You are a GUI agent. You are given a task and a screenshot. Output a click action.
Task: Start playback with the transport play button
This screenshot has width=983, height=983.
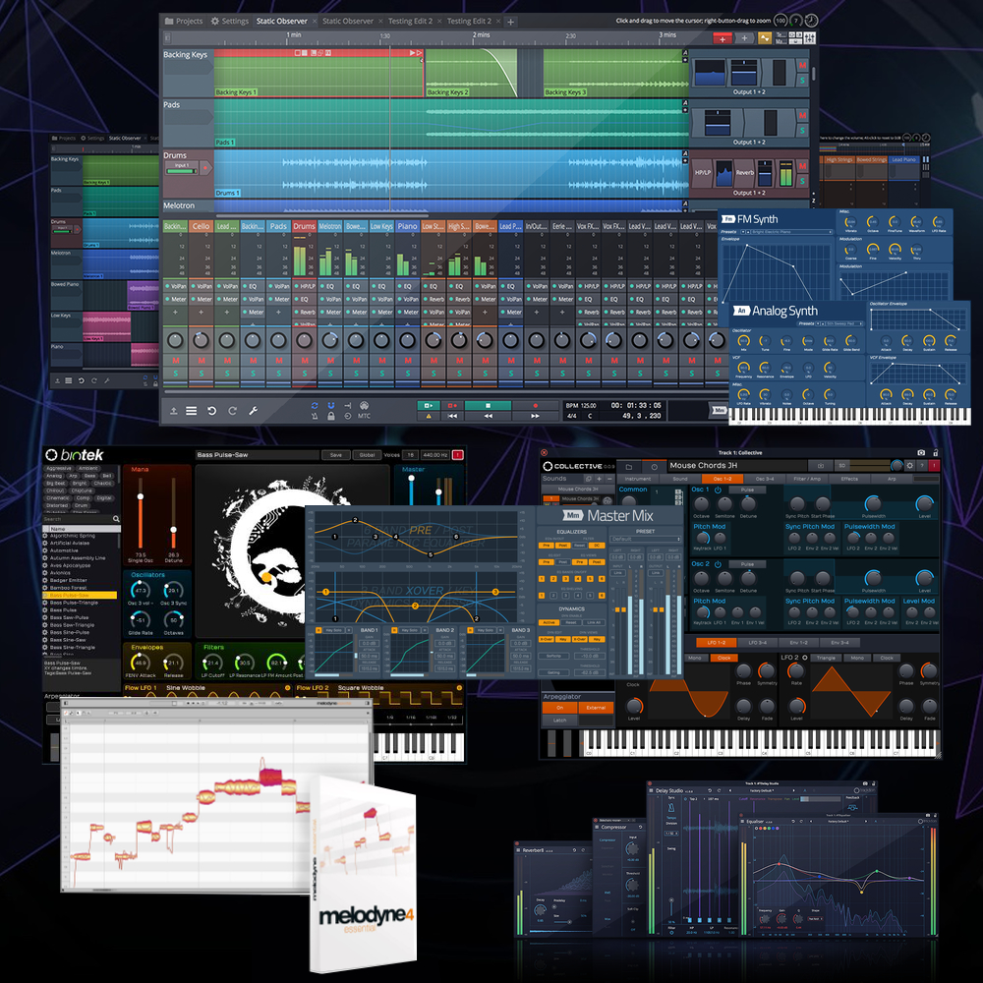429,406
